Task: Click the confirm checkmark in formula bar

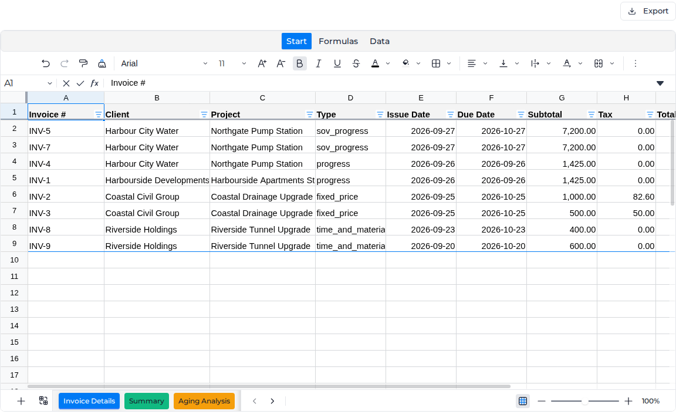Action: pyautogui.click(x=80, y=83)
